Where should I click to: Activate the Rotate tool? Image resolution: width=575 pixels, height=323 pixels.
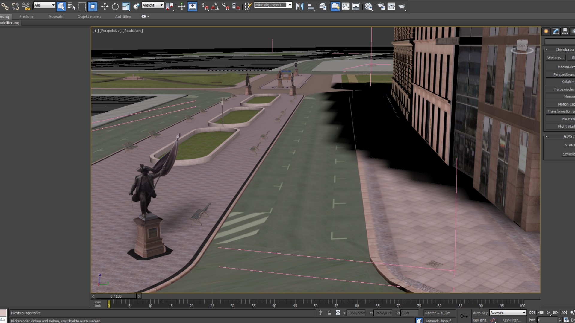coord(115,6)
